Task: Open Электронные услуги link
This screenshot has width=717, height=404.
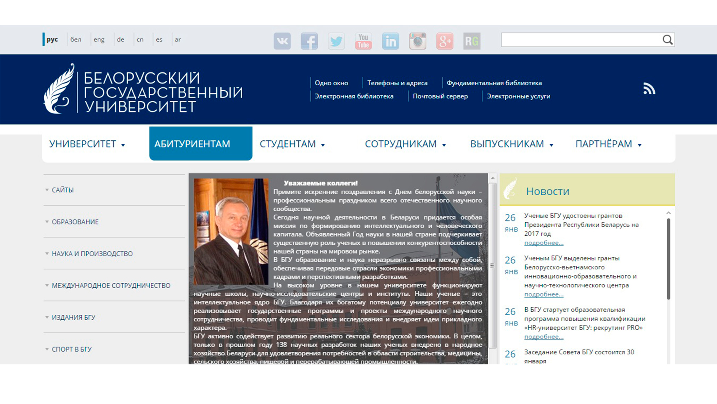Action: coord(518,96)
